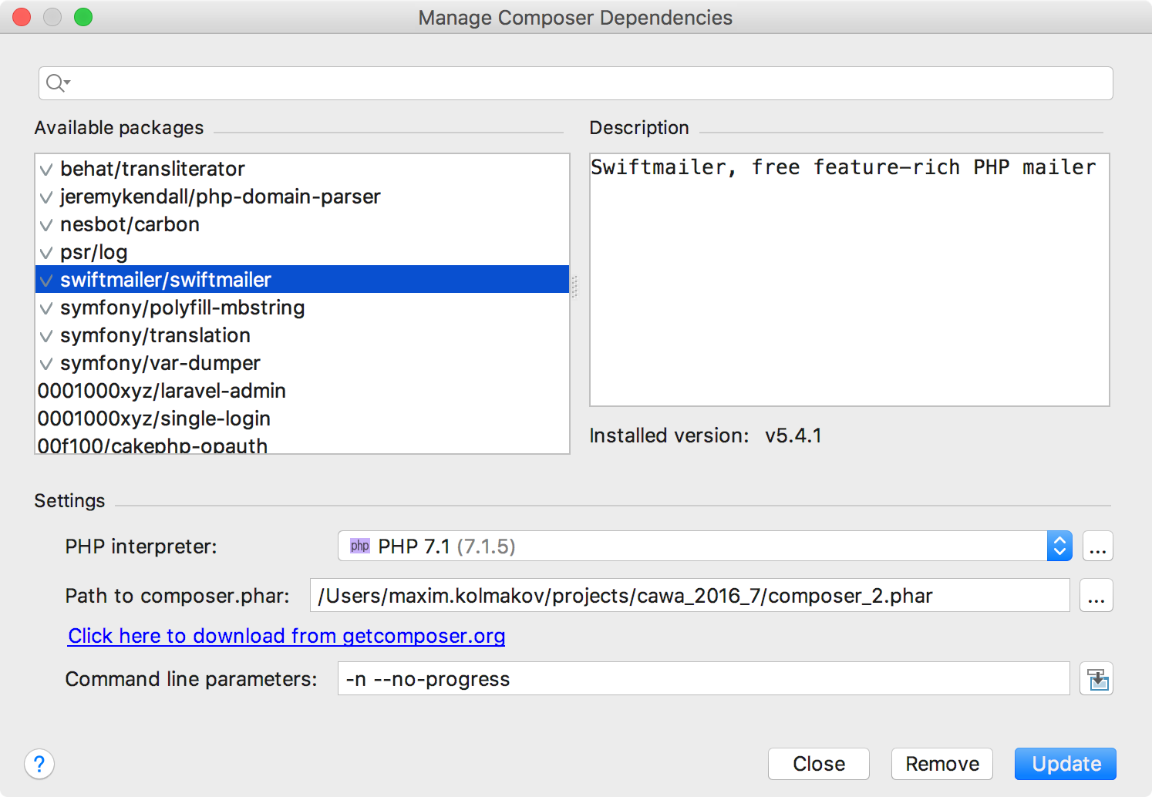Select 00f100/cakephp-opauth package
The image size is (1152, 797).
pos(302,445)
